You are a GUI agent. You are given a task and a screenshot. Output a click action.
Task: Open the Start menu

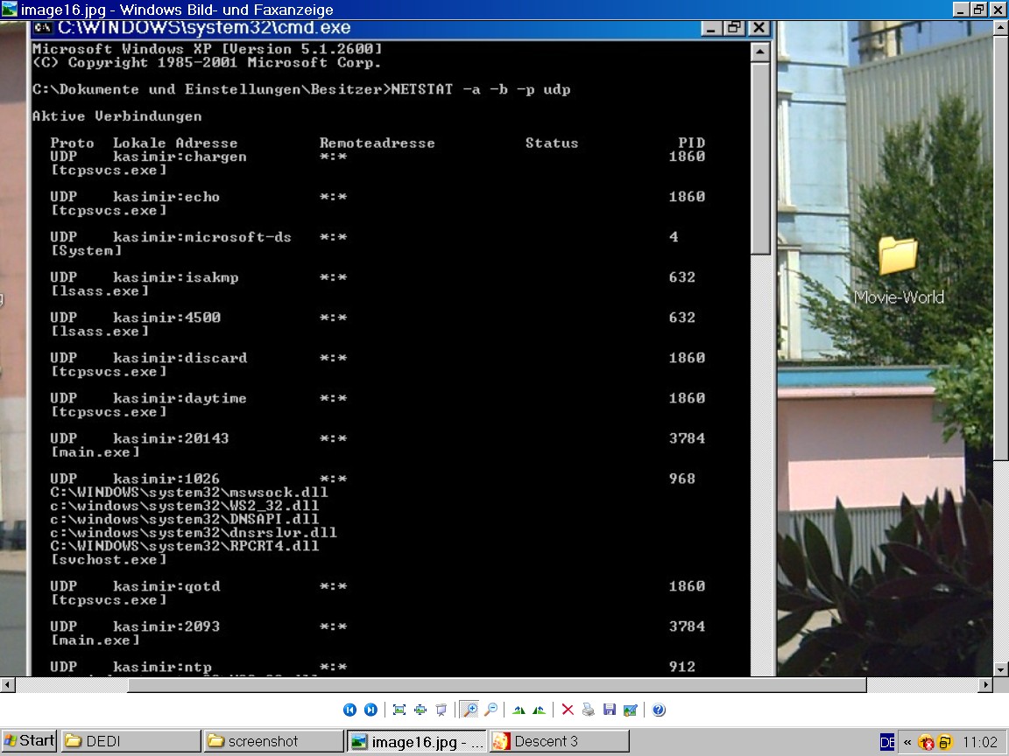29,741
